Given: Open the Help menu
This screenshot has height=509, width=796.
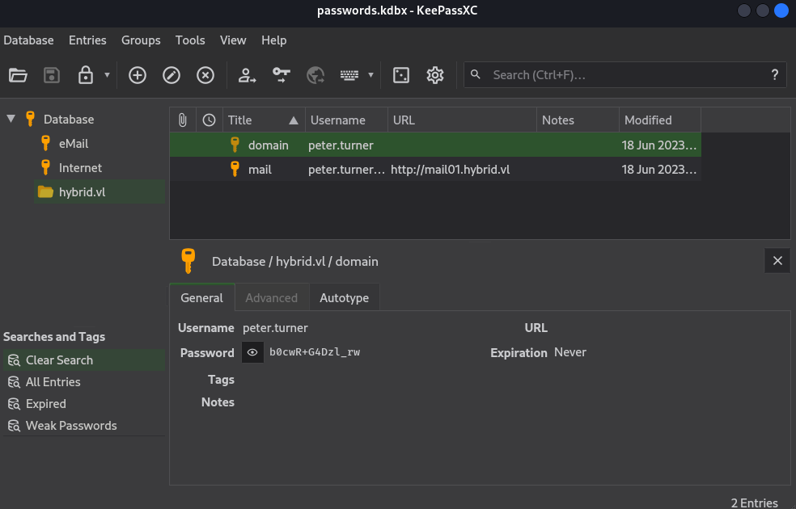Looking at the screenshot, I should (273, 40).
